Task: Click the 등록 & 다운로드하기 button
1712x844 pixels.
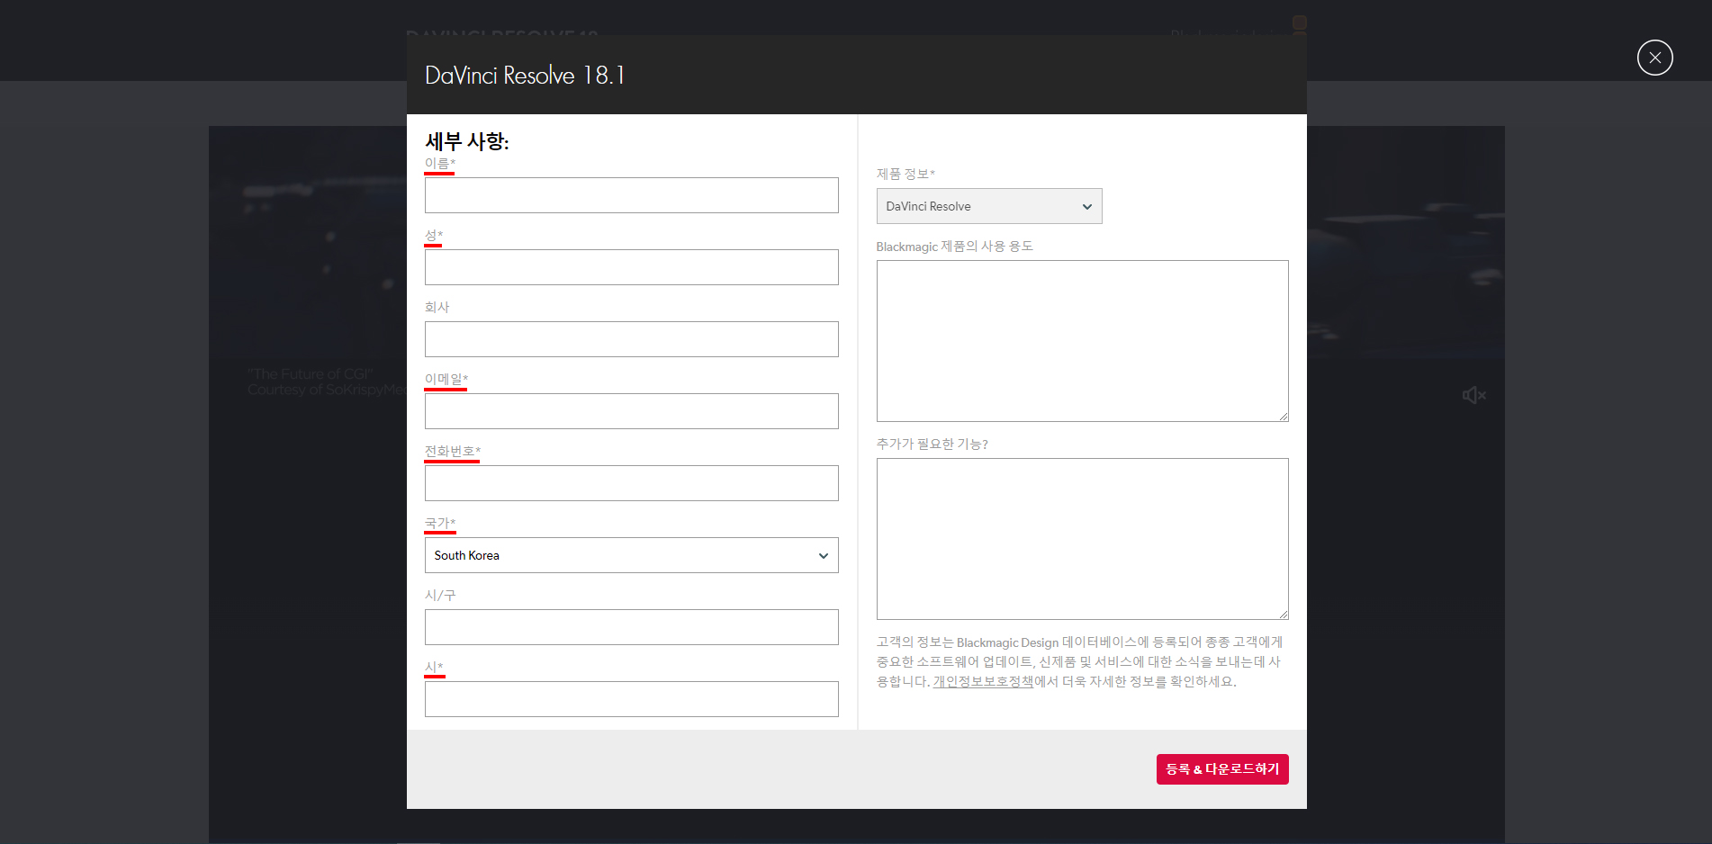Action: click(x=1222, y=769)
